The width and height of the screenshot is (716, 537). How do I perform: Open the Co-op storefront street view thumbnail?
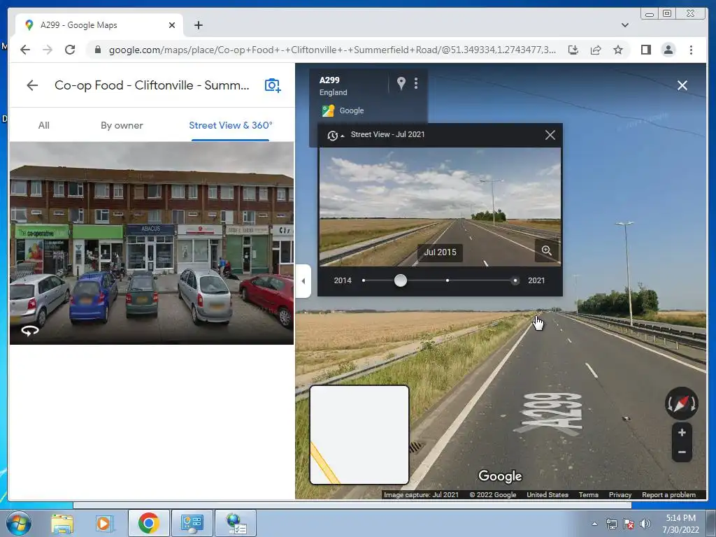pos(152,243)
